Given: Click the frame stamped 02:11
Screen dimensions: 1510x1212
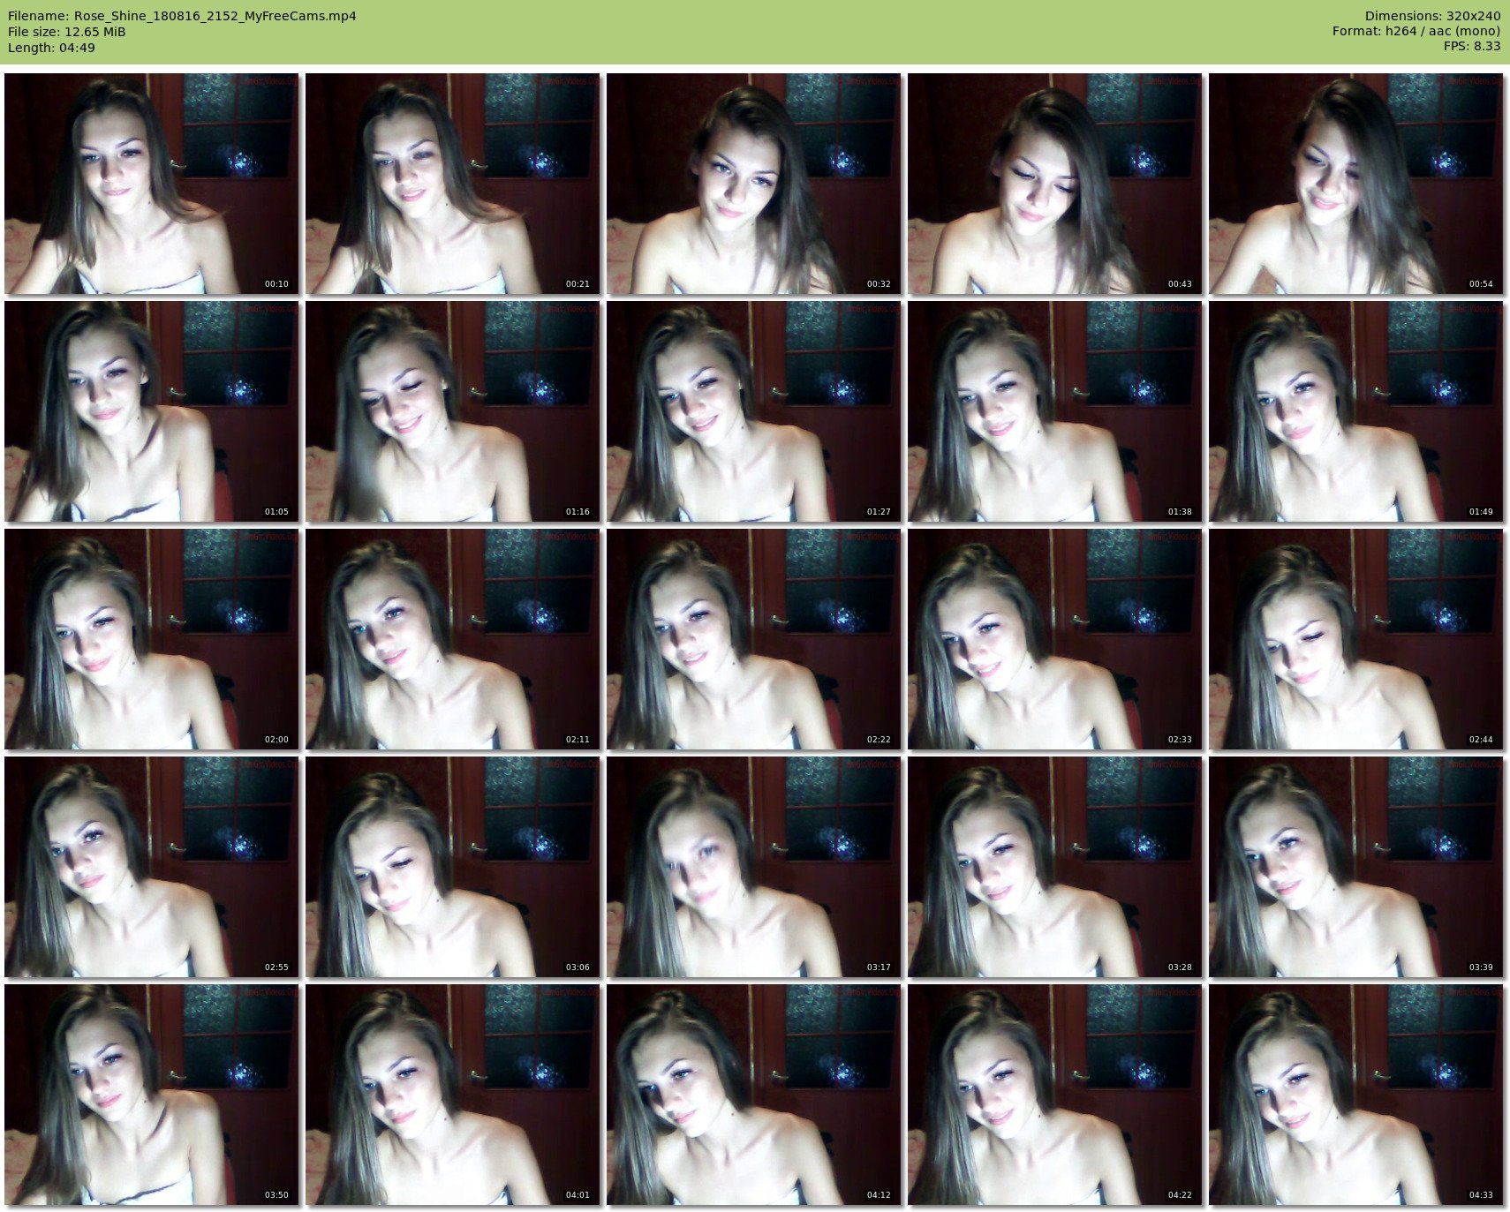Looking at the screenshot, I should point(453,639).
